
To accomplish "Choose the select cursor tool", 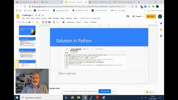I will 43,22.
